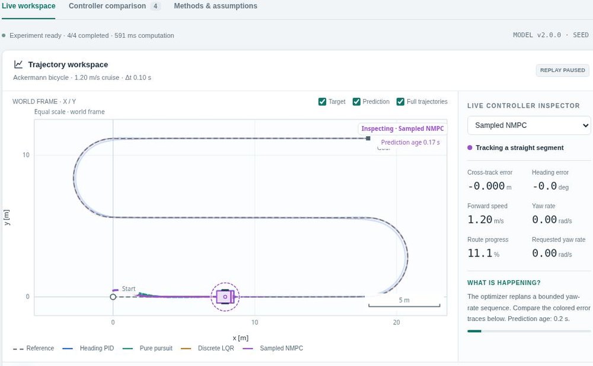Click the Route progress value 11.1 %
The width and height of the screenshot is (593, 366).
pos(483,253)
